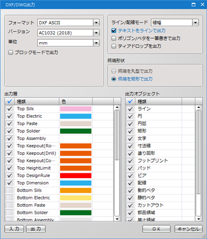Uncheck the 円 output object

130,116
